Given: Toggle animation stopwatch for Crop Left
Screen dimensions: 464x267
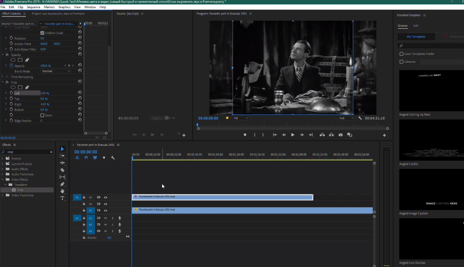Looking at the screenshot, I should [x=11, y=93].
